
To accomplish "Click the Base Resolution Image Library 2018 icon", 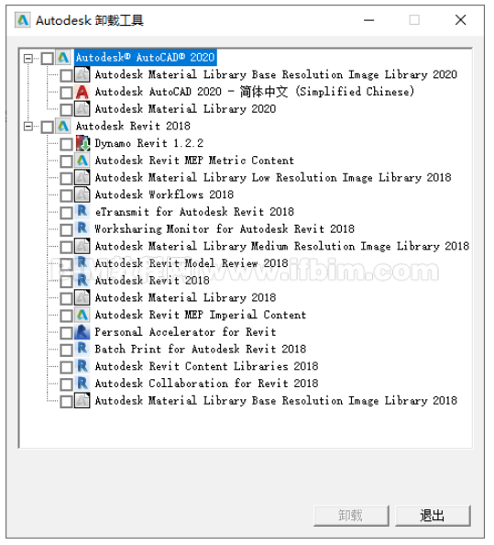I will 82,401.
